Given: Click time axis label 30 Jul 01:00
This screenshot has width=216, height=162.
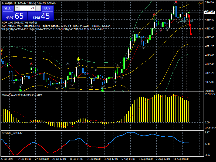Looking at the screenshot, I should click(76, 159).
